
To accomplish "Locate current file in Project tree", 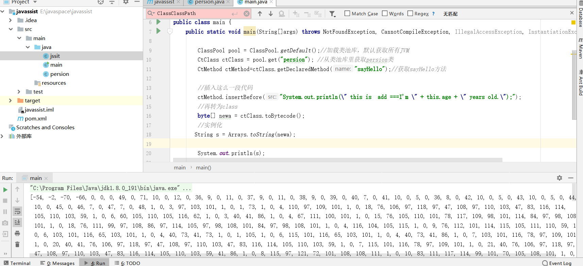I will pos(101,2).
